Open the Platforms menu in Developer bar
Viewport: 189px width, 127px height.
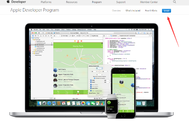(46, 2)
